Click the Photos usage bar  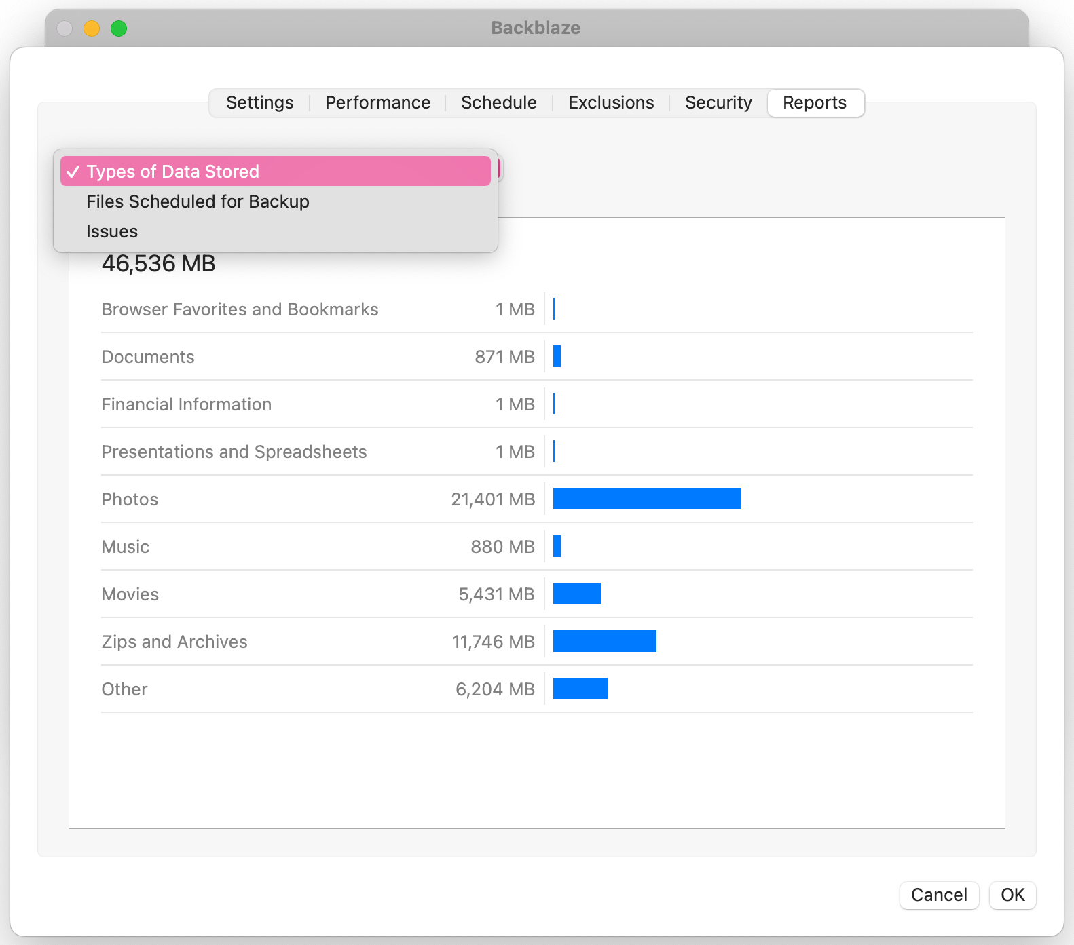[647, 499]
